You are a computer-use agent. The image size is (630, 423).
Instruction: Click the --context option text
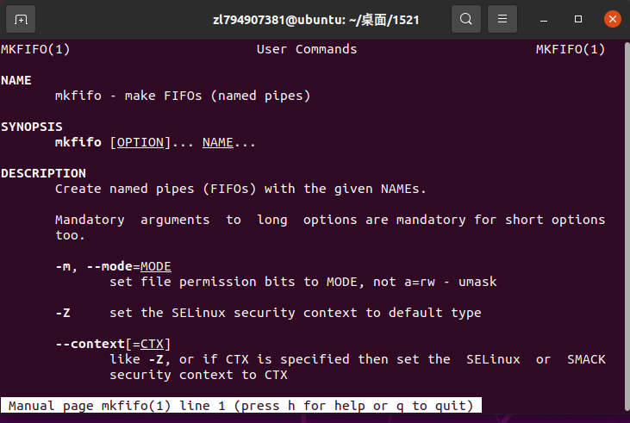tap(90, 344)
